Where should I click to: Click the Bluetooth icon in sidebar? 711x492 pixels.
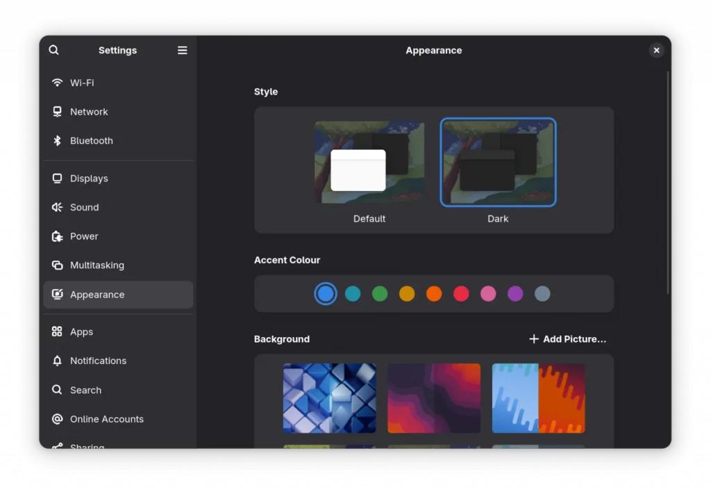(57, 140)
